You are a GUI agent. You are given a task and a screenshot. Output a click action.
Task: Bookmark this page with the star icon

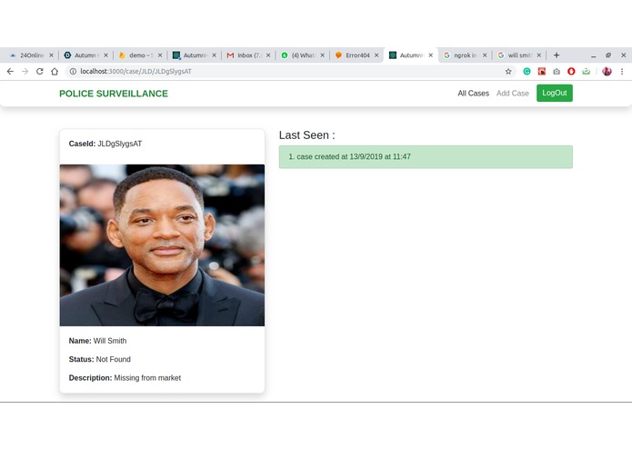click(x=508, y=71)
